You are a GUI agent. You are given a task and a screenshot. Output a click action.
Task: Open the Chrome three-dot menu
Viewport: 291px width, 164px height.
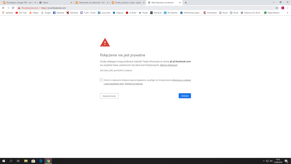tap(288, 8)
